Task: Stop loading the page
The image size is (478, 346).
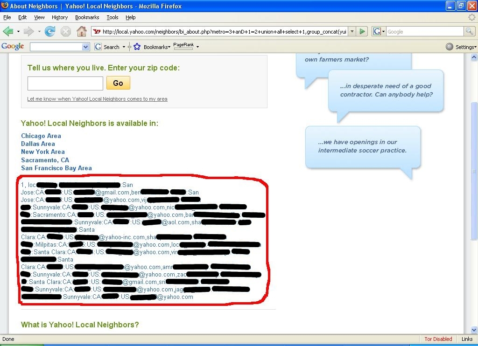Action: 65,31
